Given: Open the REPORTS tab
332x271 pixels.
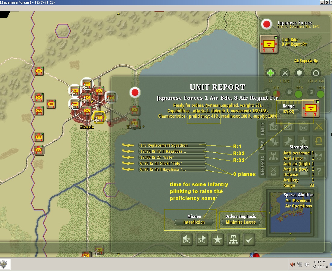Looking at the screenshot, I should 262,165.
